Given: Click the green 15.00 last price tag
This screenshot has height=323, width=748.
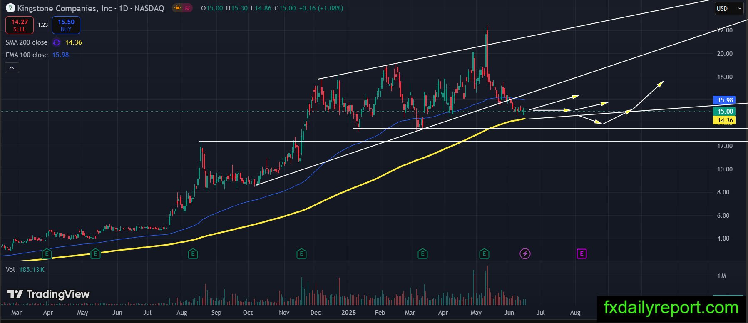Looking at the screenshot, I should (x=725, y=112).
